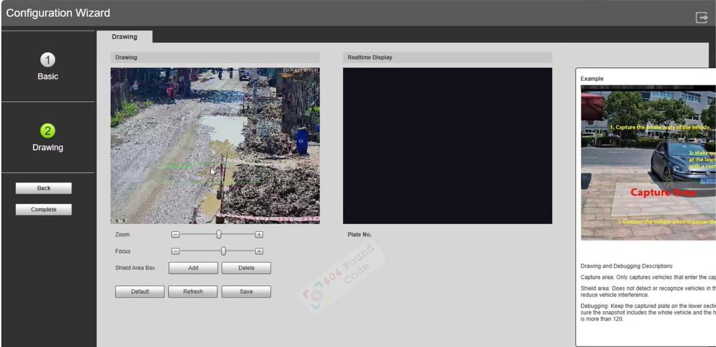Click the logout icon in header
The image size is (716, 347).
click(702, 18)
